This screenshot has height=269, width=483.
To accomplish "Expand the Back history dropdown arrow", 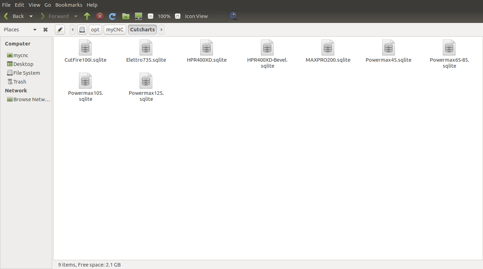I will click(x=31, y=16).
